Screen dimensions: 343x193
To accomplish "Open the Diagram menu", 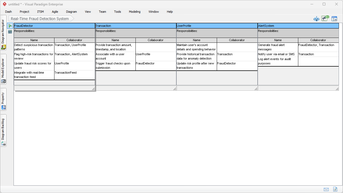I will tap(71, 12).
